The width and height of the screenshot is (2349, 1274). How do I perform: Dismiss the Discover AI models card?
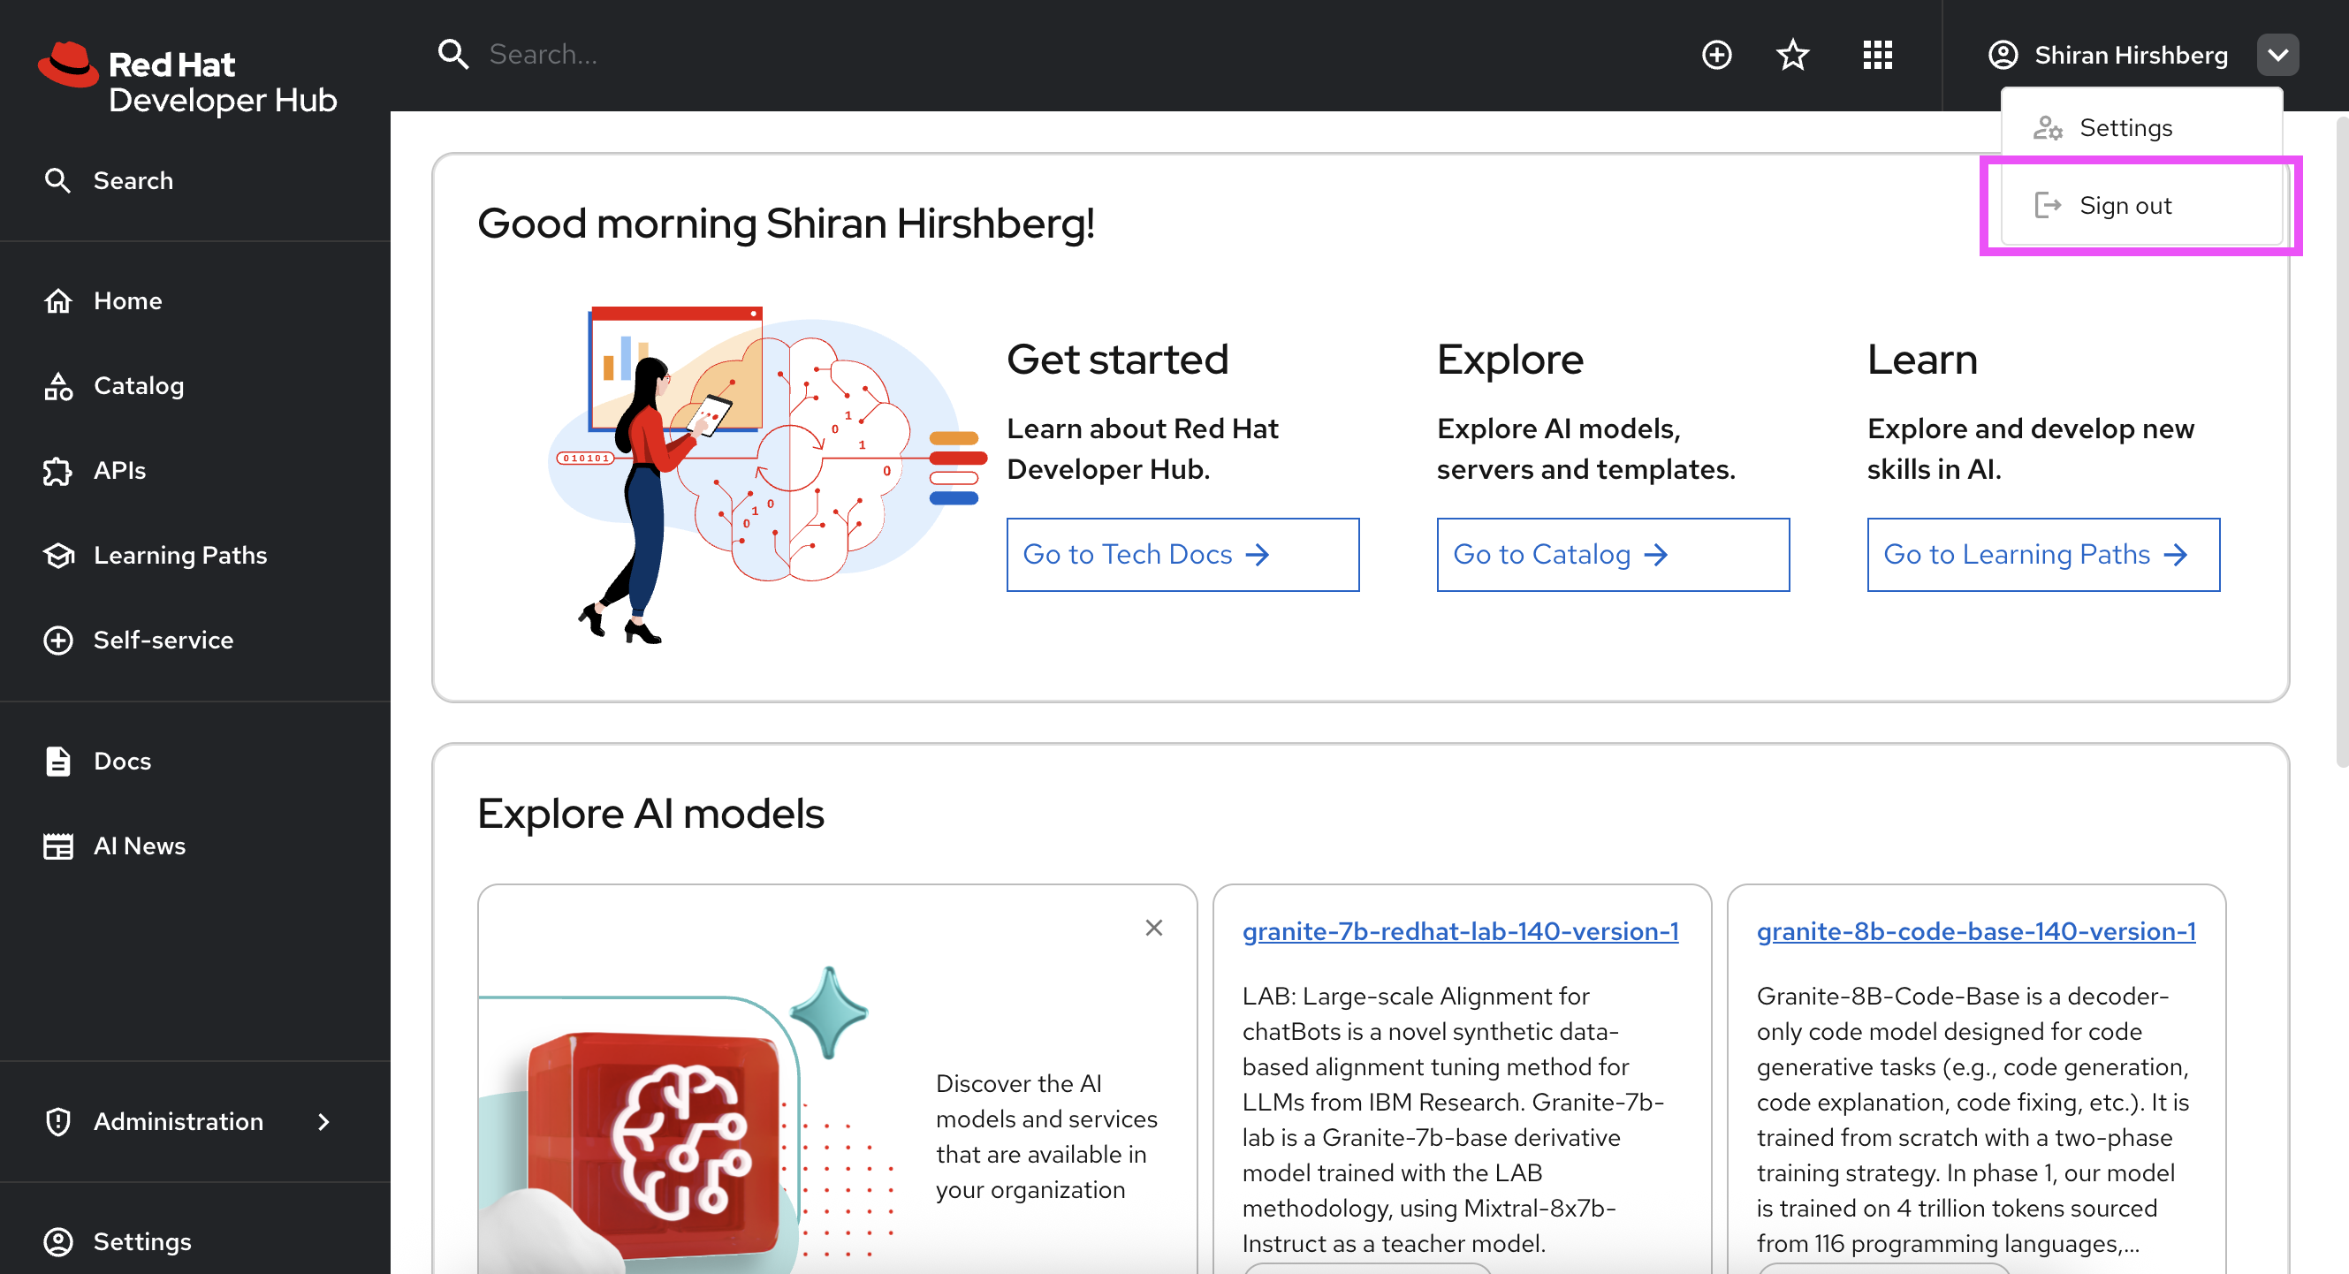[1153, 928]
